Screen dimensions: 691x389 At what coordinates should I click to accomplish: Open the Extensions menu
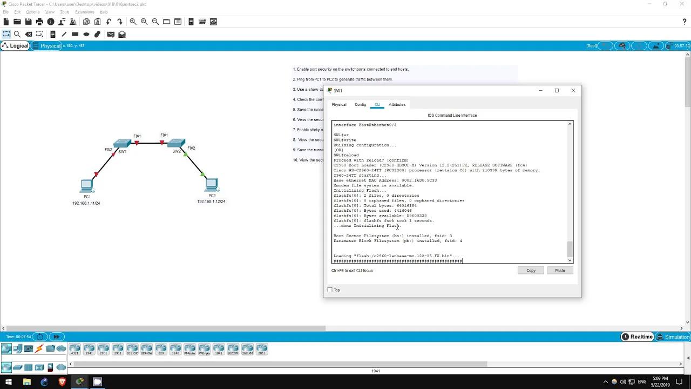tap(84, 11)
